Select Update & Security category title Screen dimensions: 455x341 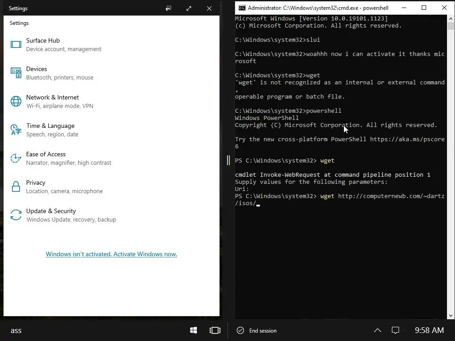pos(51,211)
